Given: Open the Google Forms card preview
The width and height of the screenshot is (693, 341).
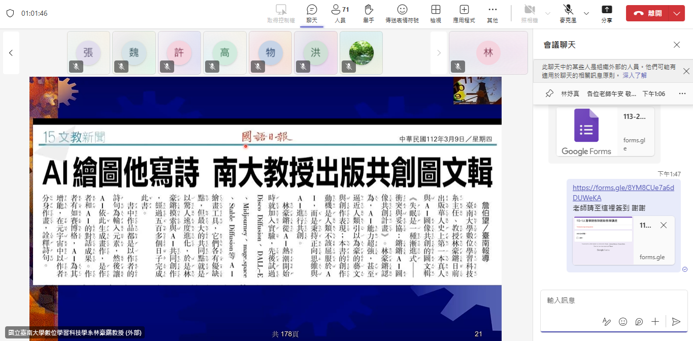Looking at the screenshot, I should click(605, 132).
